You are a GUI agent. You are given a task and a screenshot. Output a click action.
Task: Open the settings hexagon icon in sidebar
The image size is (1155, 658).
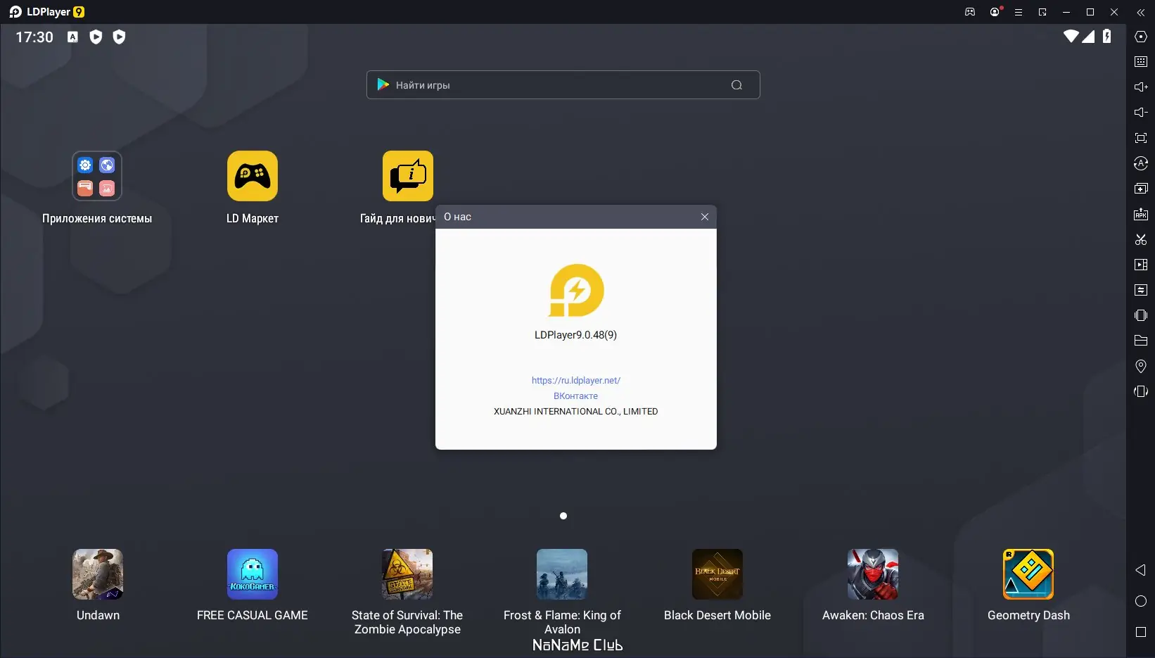[1141, 37]
